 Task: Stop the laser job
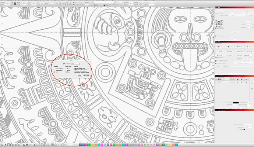click(x=230, y=47)
